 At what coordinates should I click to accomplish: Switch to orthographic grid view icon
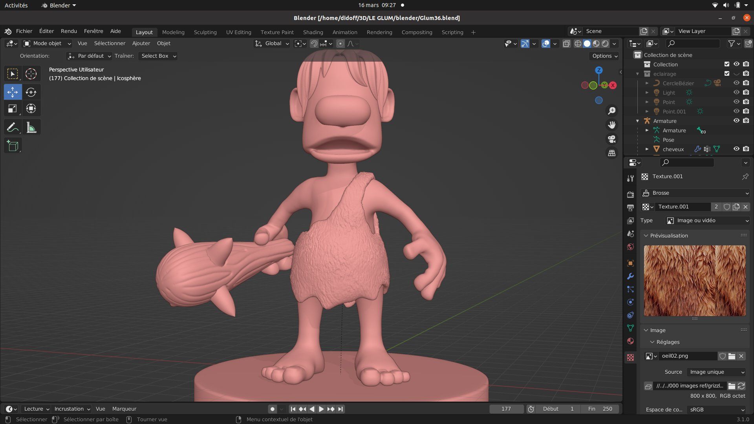pyautogui.click(x=611, y=153)
